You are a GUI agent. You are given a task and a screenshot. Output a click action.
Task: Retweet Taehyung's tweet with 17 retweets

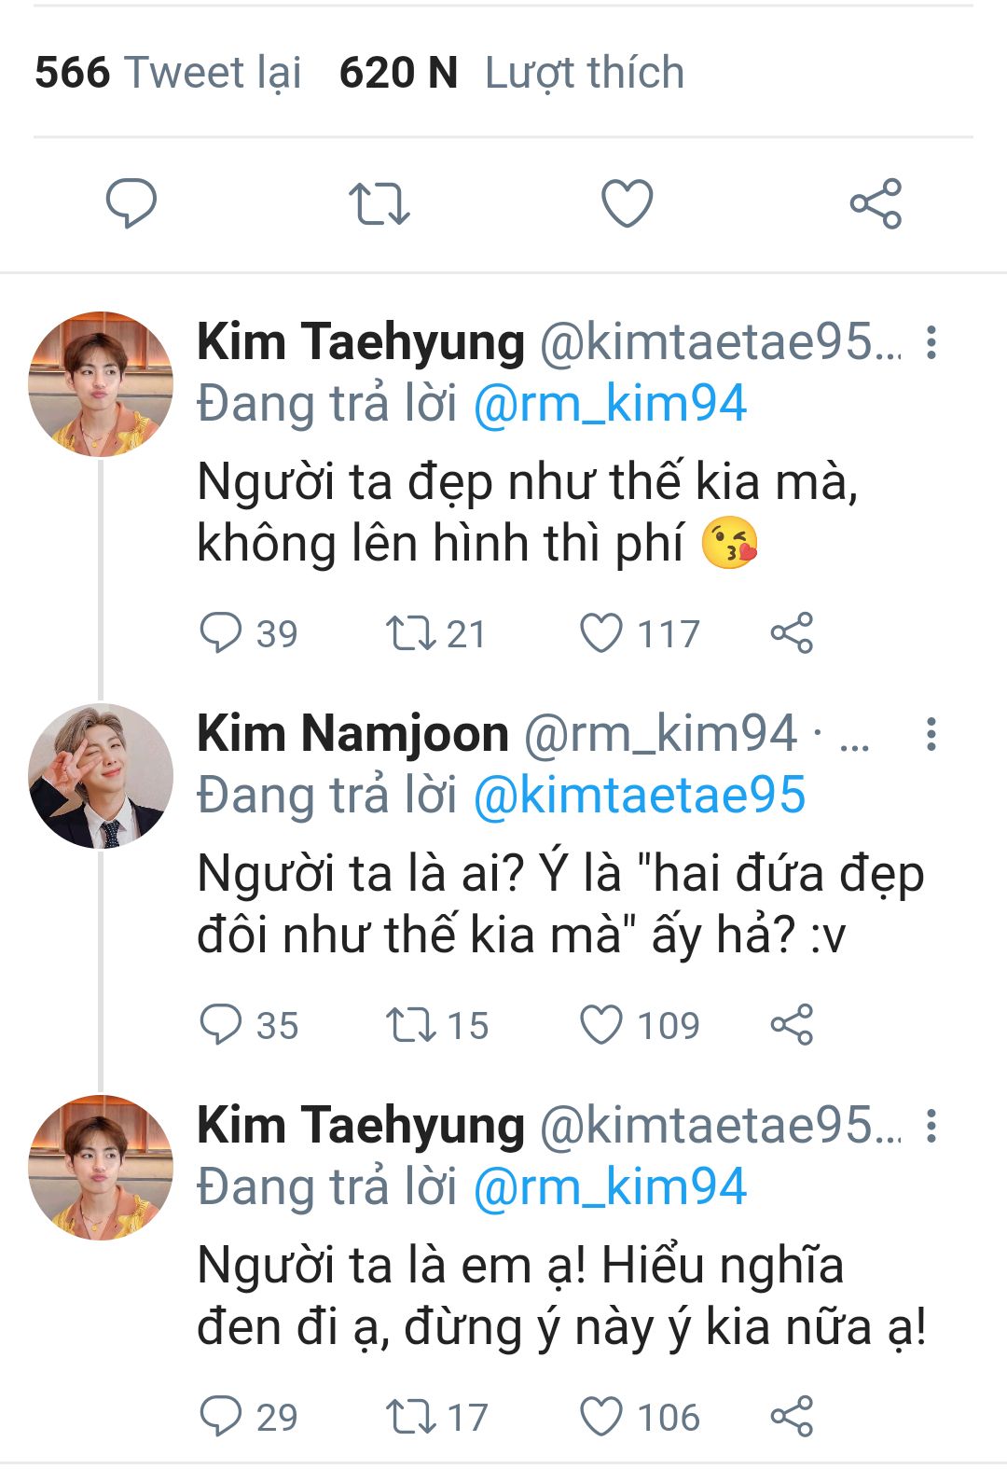coord(411,1417)
